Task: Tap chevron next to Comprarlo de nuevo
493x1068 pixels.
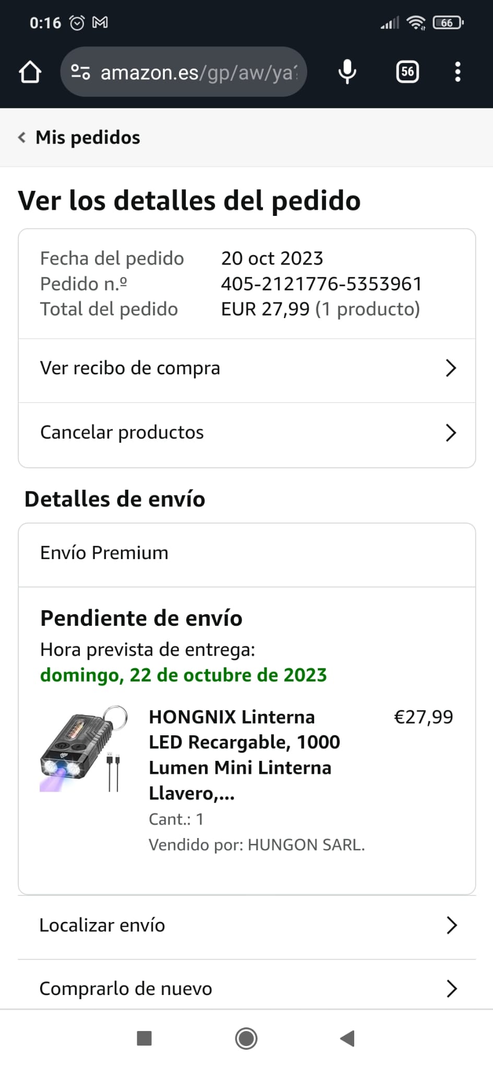Action: point(452,988)
